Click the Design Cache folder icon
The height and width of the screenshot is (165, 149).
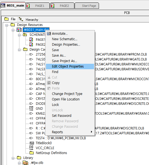coord(25,49)
